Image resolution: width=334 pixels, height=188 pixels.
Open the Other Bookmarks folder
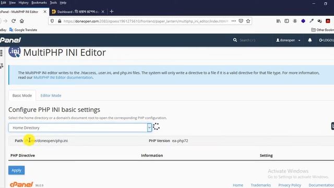[x=323, y=30]
